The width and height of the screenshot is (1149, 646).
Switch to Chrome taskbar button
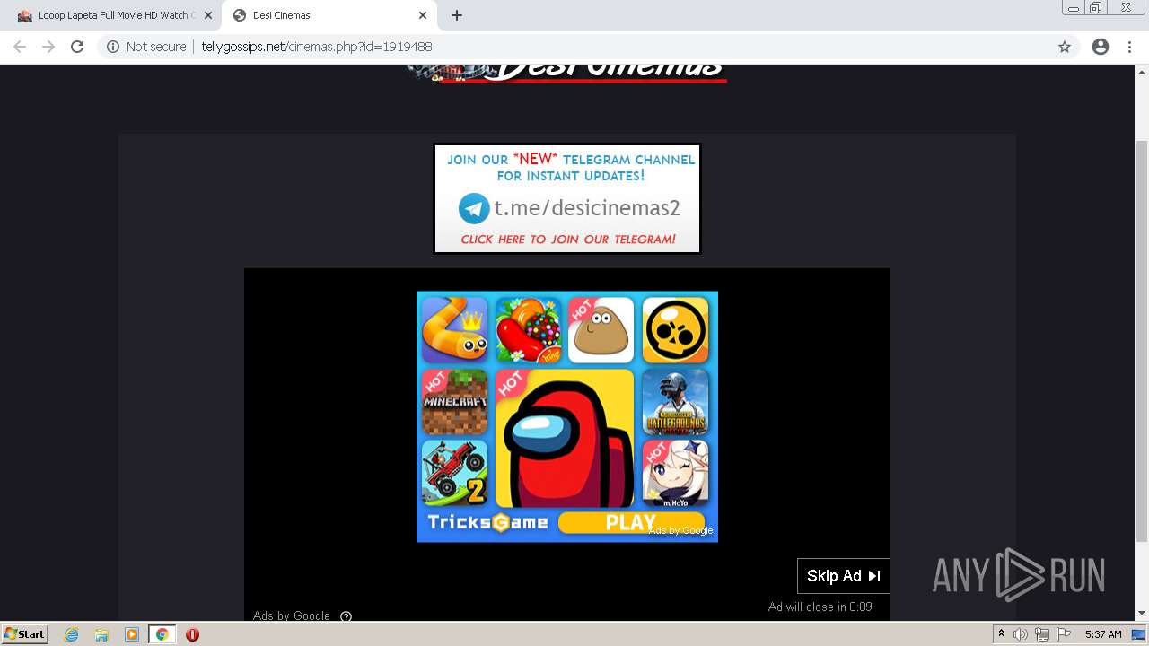pyautogui.click(x=162, y=634)
